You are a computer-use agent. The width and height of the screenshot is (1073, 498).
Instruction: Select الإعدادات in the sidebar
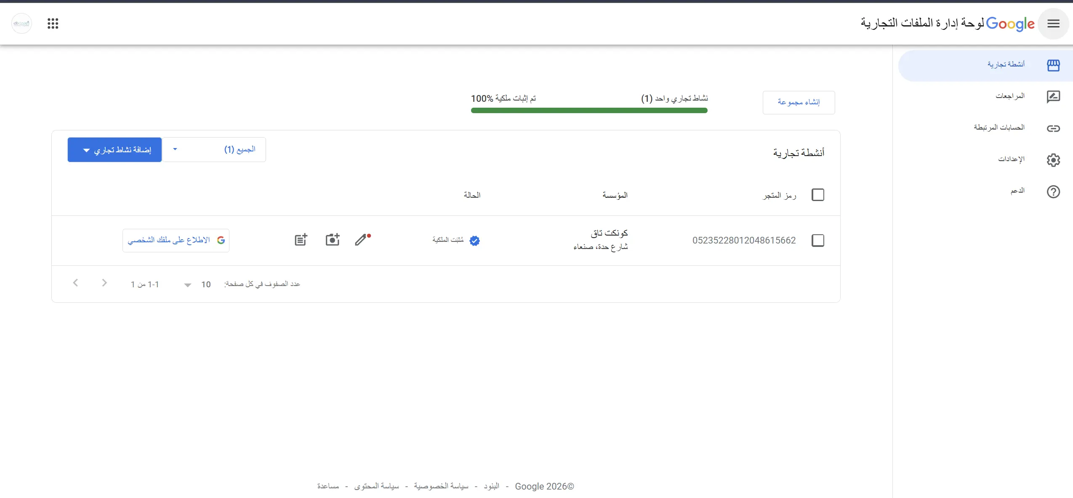(985, 160)
